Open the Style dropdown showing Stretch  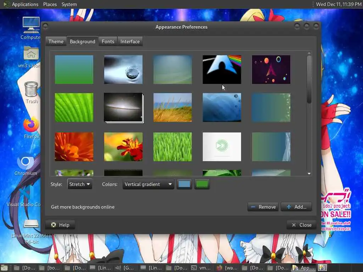80,184
